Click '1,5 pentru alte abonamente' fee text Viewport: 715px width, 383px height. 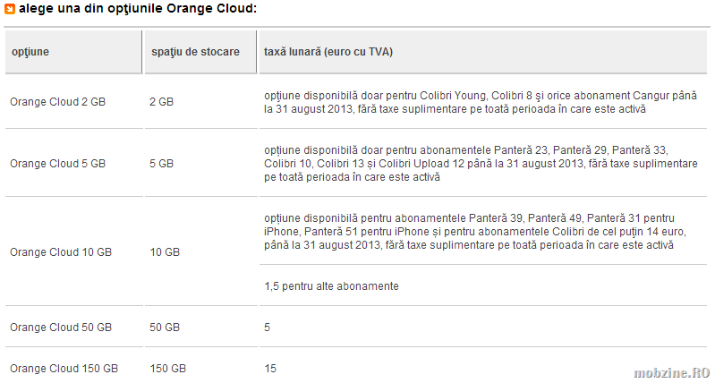(331, 286)
